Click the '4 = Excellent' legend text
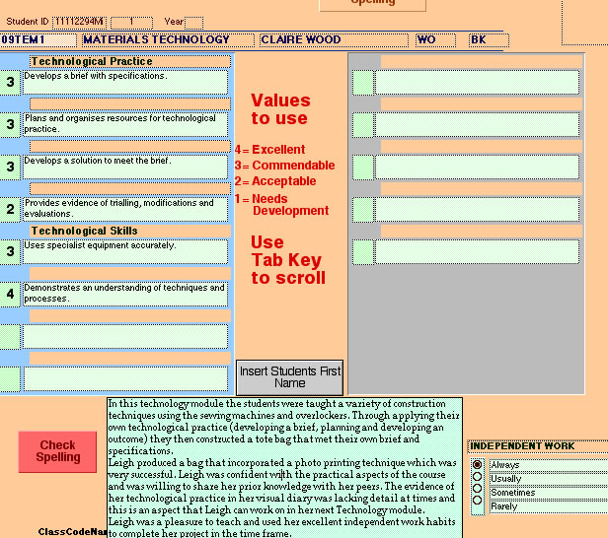This screenshot has width=608, height=538. click(x=269, y=150)
